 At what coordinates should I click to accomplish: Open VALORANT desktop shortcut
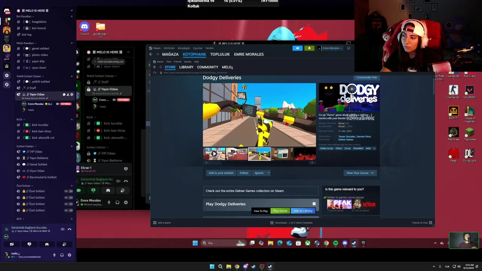(x=469, y=92)
